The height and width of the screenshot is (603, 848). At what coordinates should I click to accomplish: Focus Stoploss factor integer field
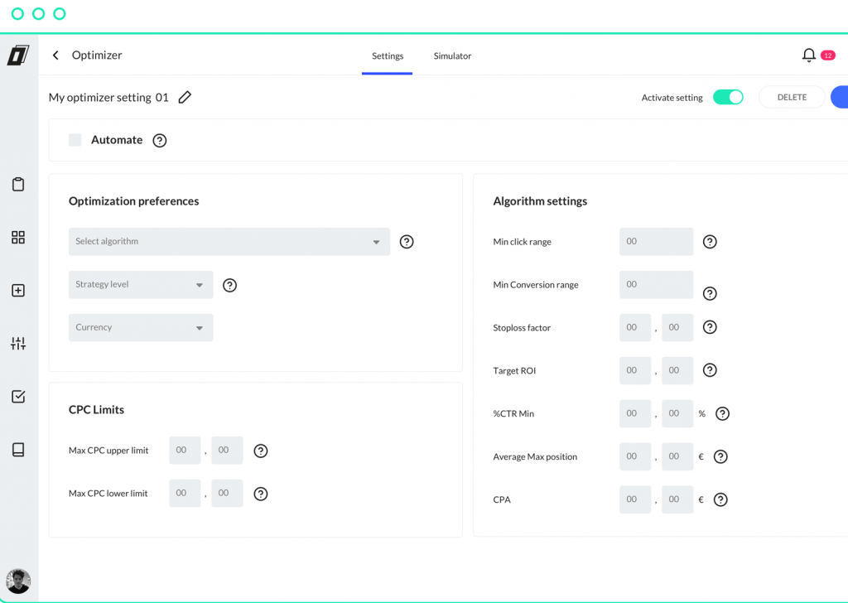[635, 328]
